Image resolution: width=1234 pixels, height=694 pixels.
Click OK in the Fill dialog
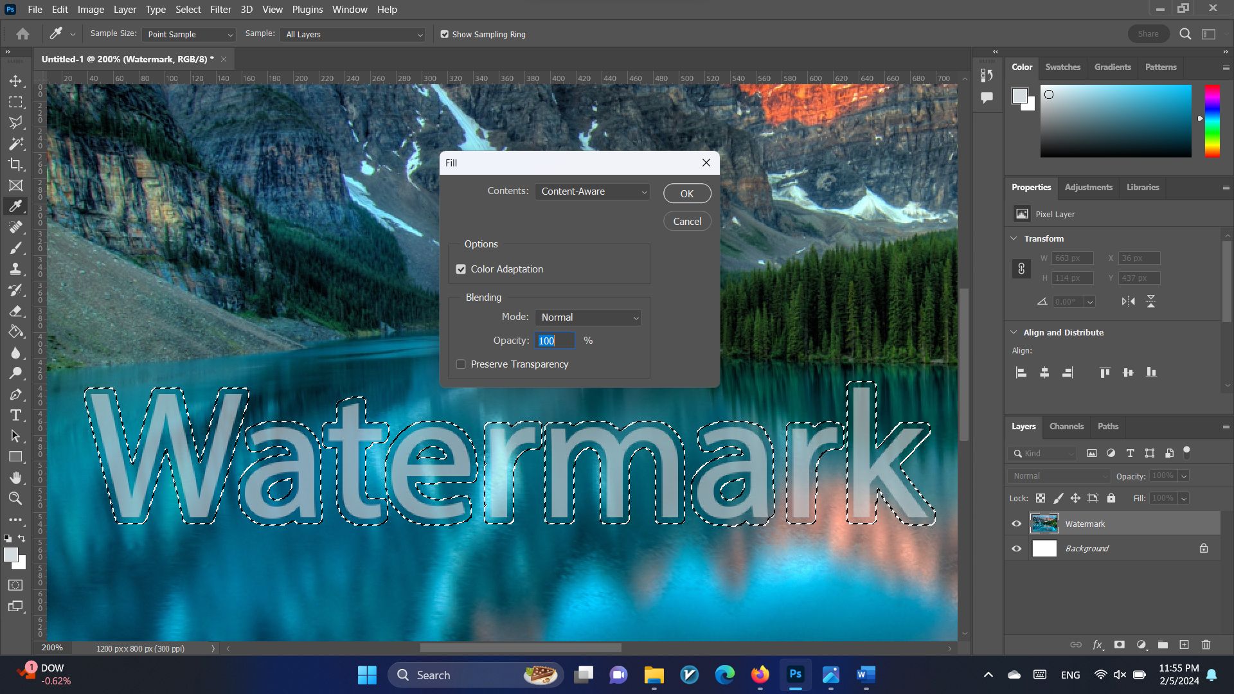pyautogui.click(x=686, y=193)
